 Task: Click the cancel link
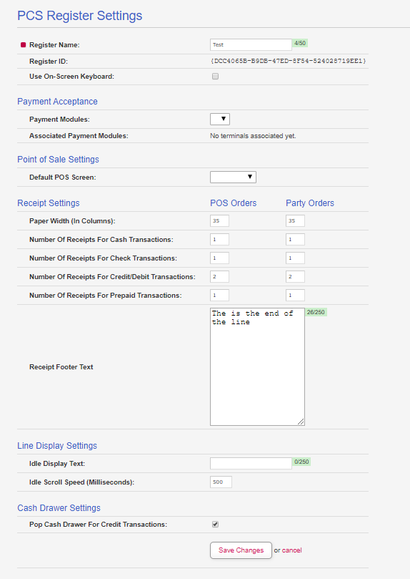291,550
